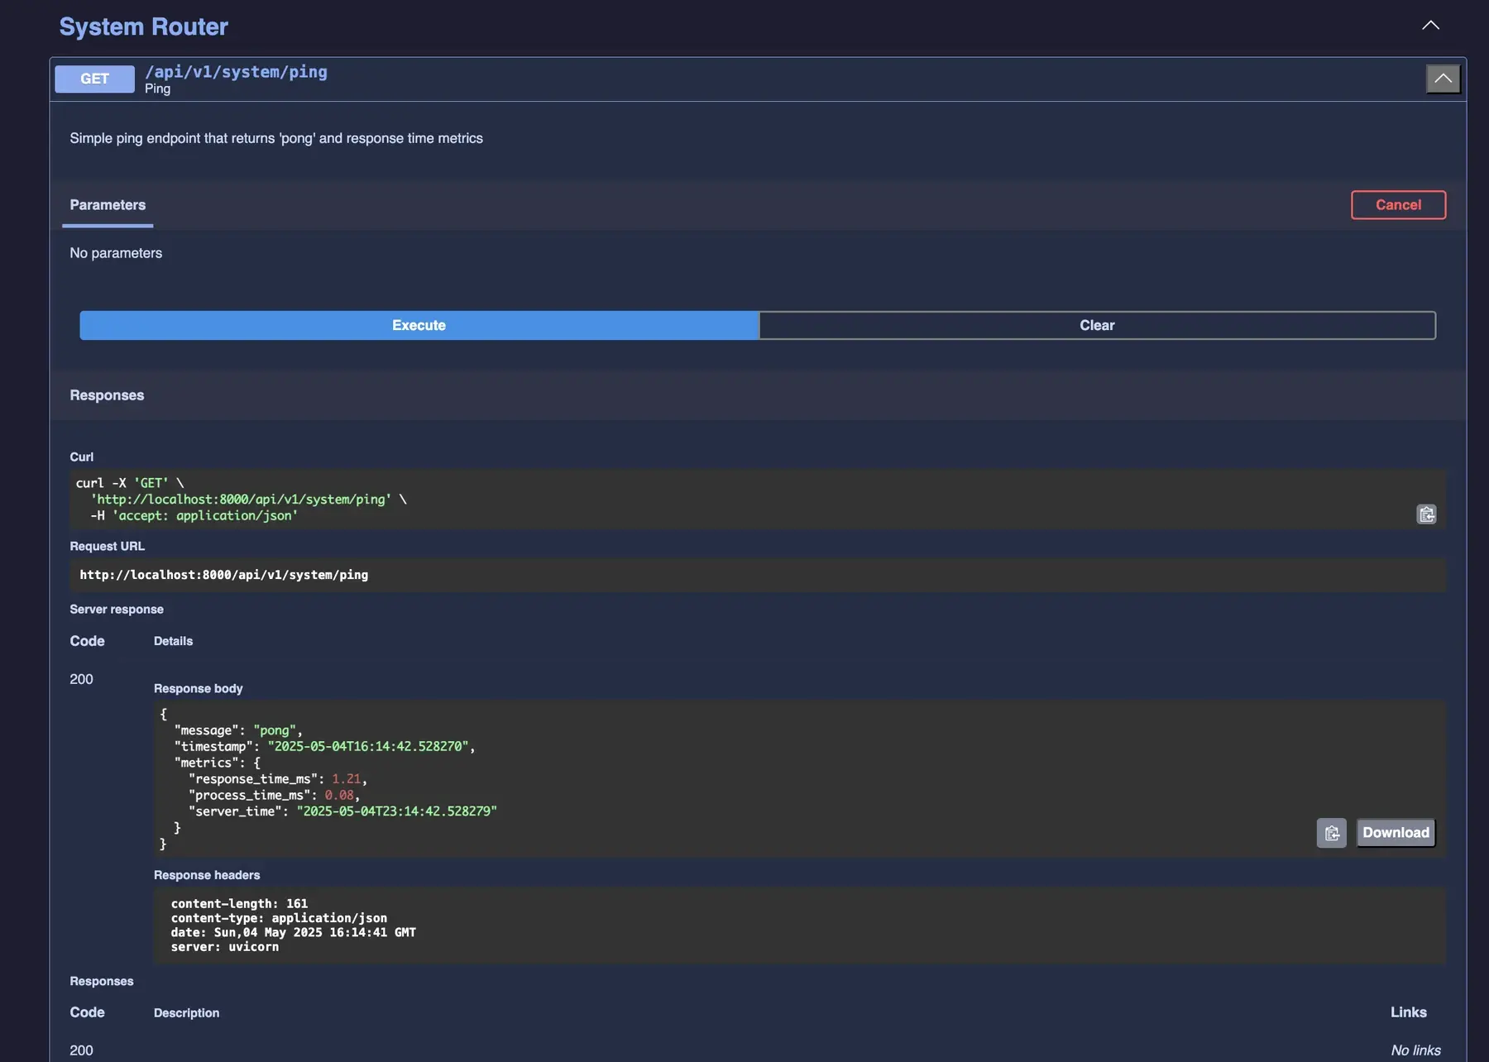Viewport: 1489px width, 1062px height.
Task: Select the Parameters tab
Action: click(x=108, y=205)
